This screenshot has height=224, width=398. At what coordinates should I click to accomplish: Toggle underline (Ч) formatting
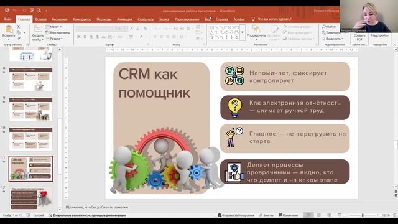pyautogui.click(x=91, y=37)
